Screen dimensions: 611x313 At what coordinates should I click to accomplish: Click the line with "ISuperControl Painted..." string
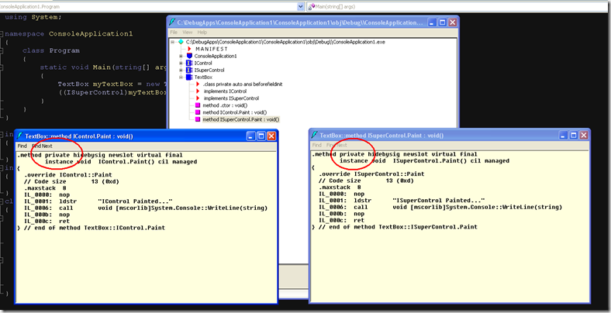(x=402, y=201)
